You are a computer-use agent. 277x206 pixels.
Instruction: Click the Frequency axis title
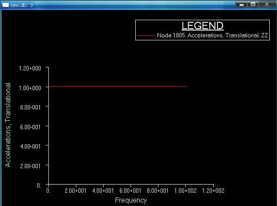[x=131, y=200]
